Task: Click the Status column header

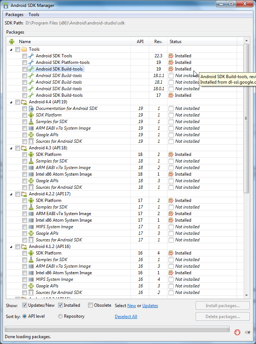Action: pyautogui.click(x=202, y=42)
